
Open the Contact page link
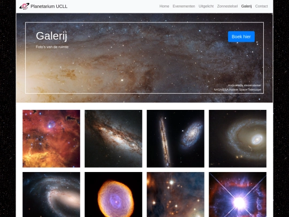pos(261,6)
